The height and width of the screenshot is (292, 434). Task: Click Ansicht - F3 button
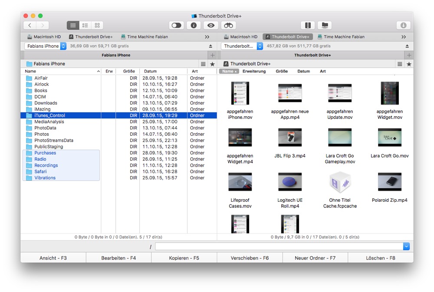[53, 258]
